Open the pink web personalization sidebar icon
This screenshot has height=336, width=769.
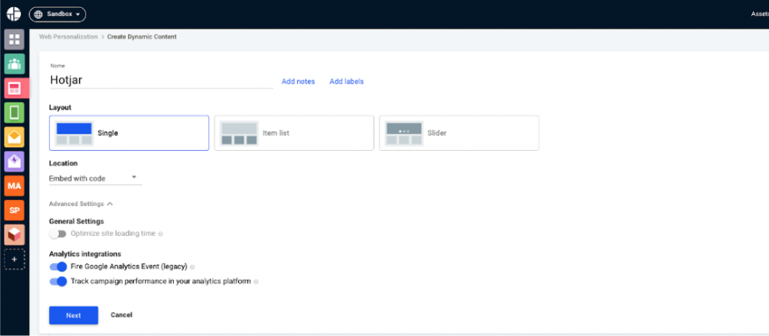[x=14, y=88]
